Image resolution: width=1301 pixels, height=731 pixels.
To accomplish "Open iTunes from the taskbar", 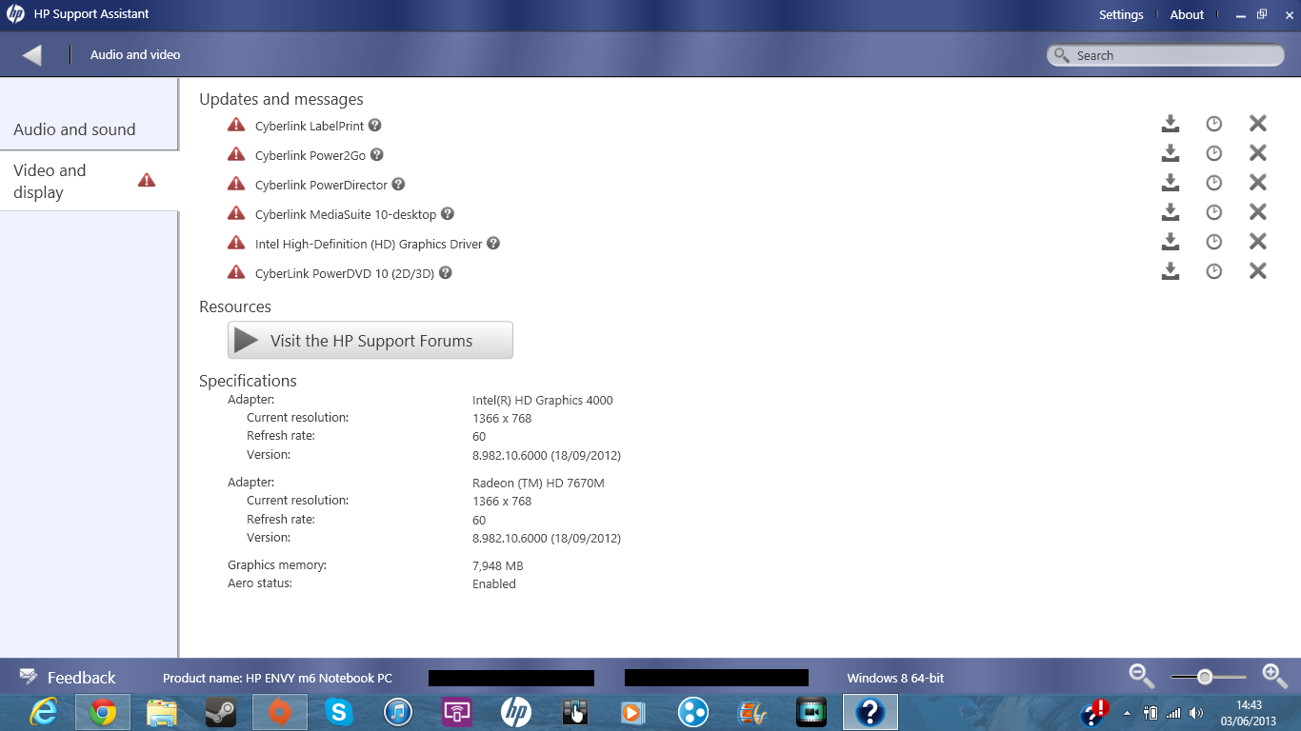I will 398,712.
